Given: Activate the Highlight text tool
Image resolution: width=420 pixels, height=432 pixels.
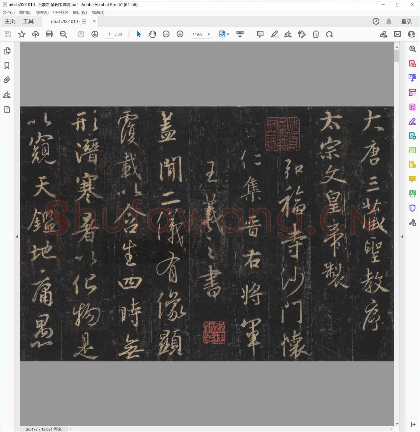Looking at the screenshot, I should coord(274,34).
